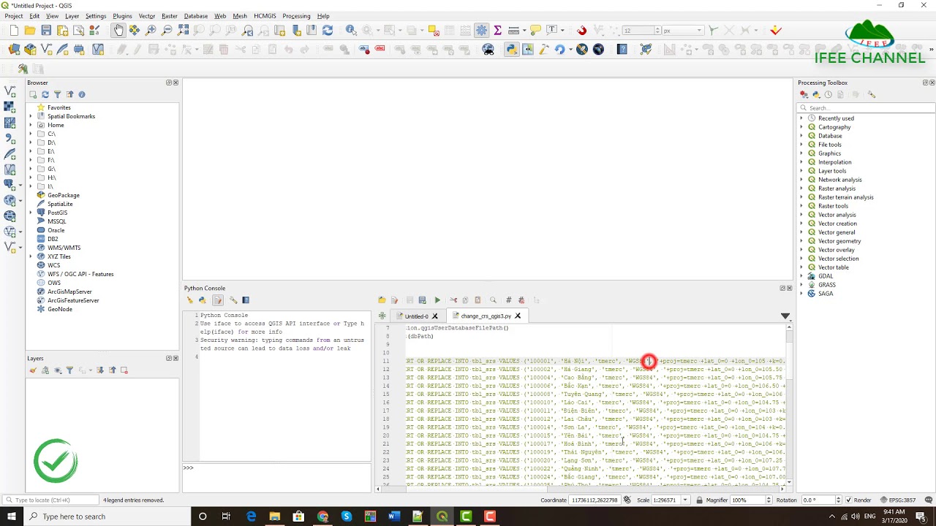Open the Plugins menu
Image resolution: width=936 pixels, height=526 pixels.
point(122,15)
